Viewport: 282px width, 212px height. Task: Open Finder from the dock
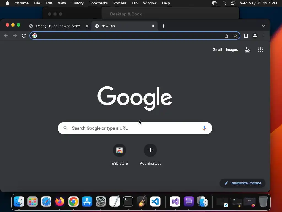point(19,202)
